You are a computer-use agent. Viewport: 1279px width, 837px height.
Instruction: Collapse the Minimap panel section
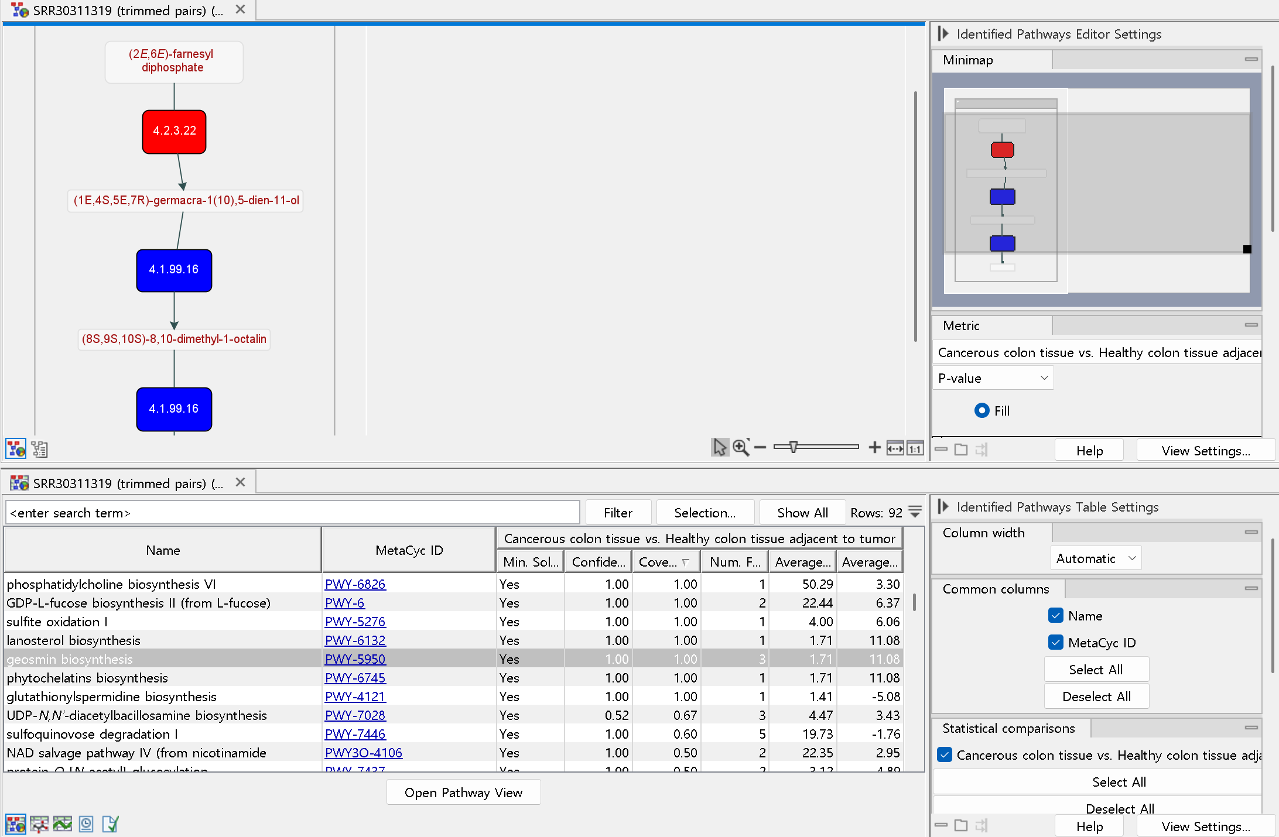[1251, 59]
